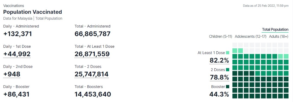
Task: Click the 66,865,787 total administered figure
Action: (x=93, y=34)
